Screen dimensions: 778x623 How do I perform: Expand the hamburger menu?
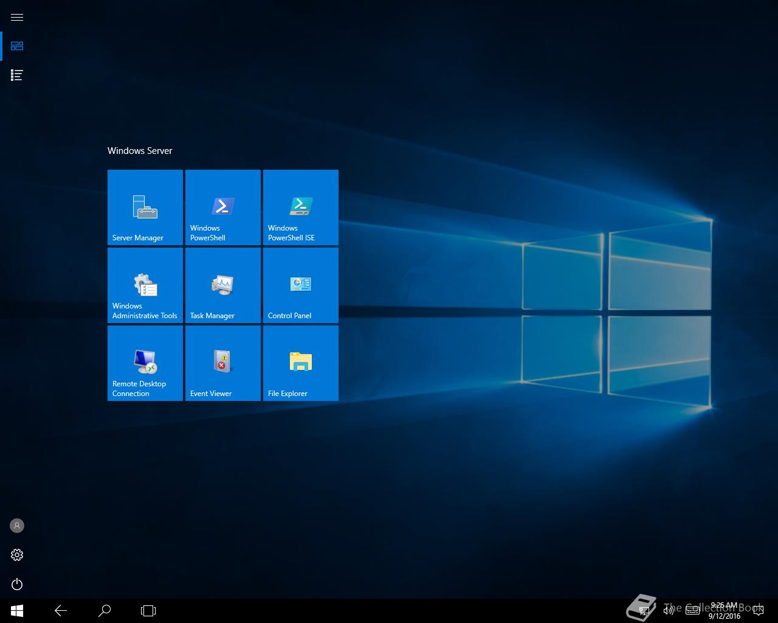17,17
